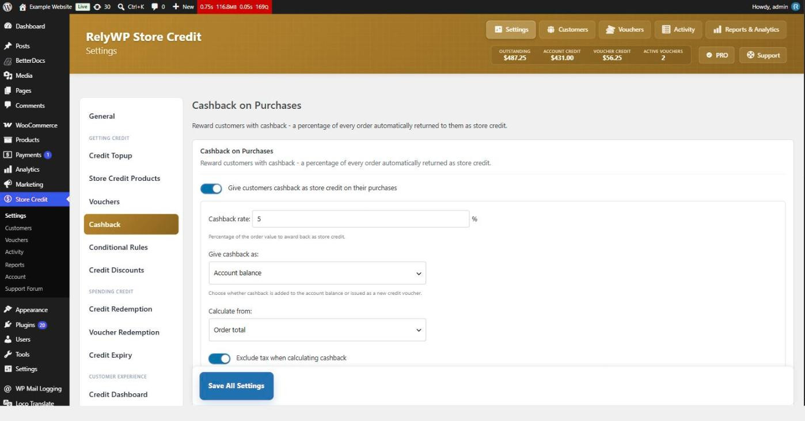Click the updates counter showing 30
The height and width of the screenshot is (421, 805).
click(x=102, y=7)
